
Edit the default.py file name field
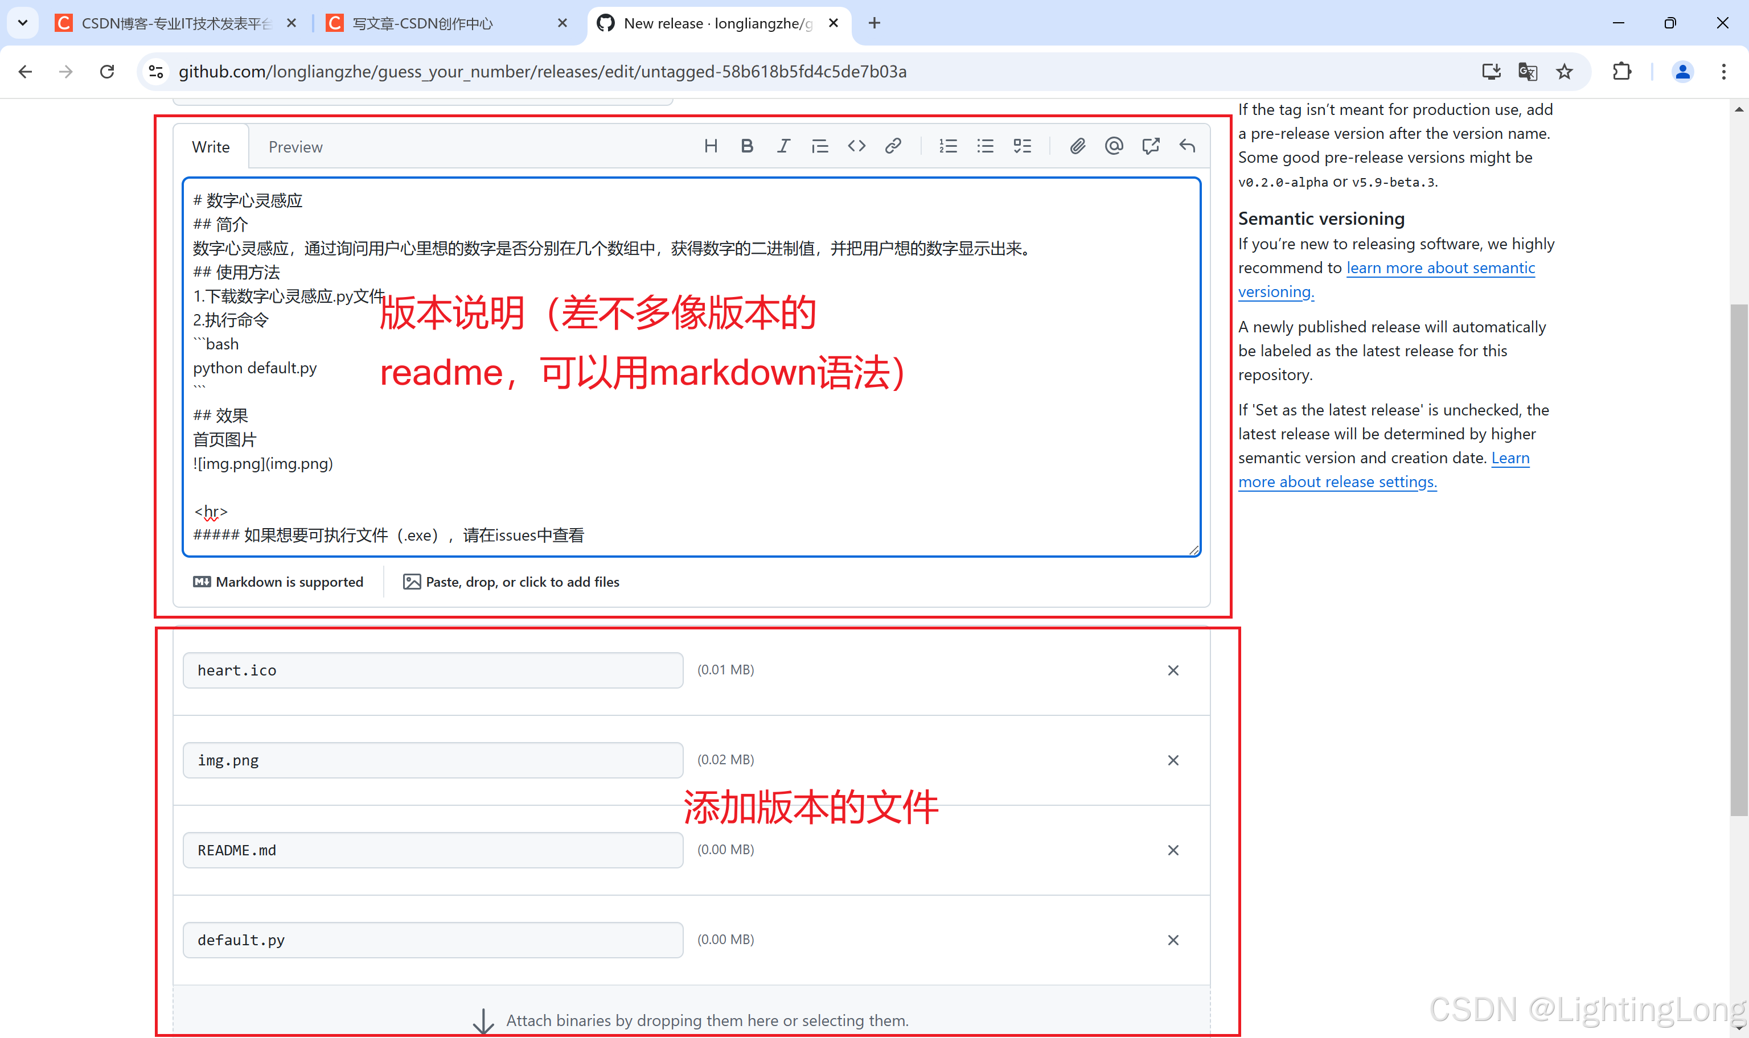[x=432, y=940]
